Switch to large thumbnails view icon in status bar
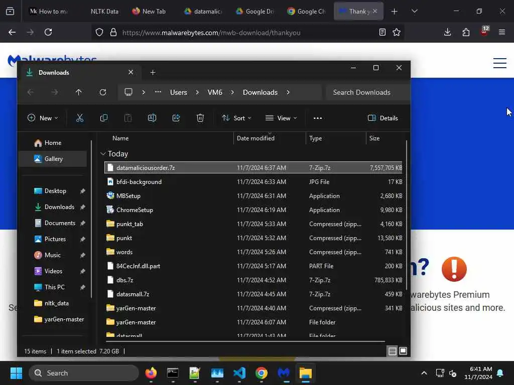Image resolution: width=514 pixels, height=385 pixels. click(403, 351)
